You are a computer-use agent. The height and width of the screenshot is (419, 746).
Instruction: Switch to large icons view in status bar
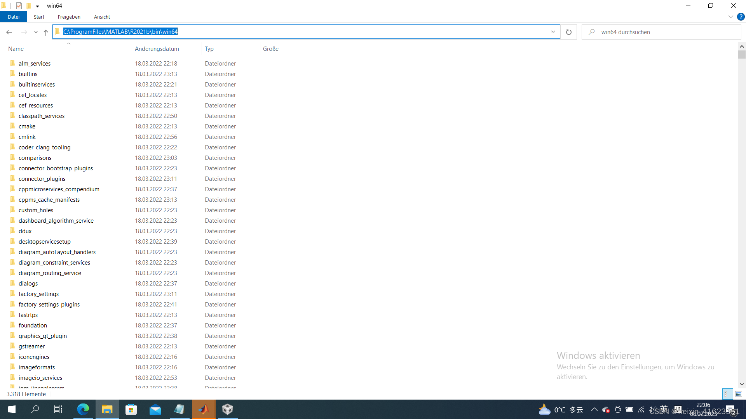[x=738, y=394]
